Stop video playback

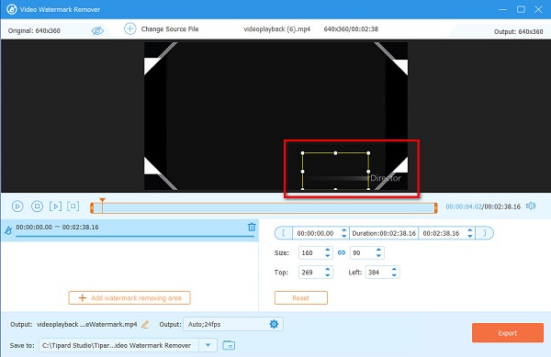pyautogui.click(x=37, y=206)
